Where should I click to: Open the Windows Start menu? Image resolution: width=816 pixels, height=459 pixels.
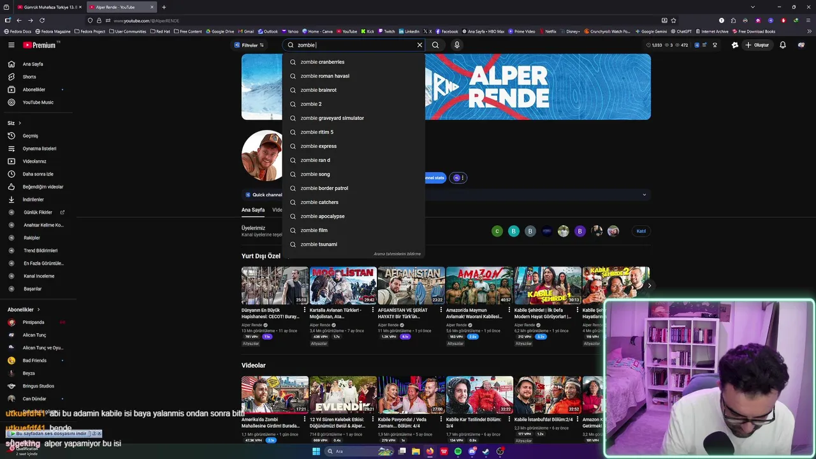316,451
